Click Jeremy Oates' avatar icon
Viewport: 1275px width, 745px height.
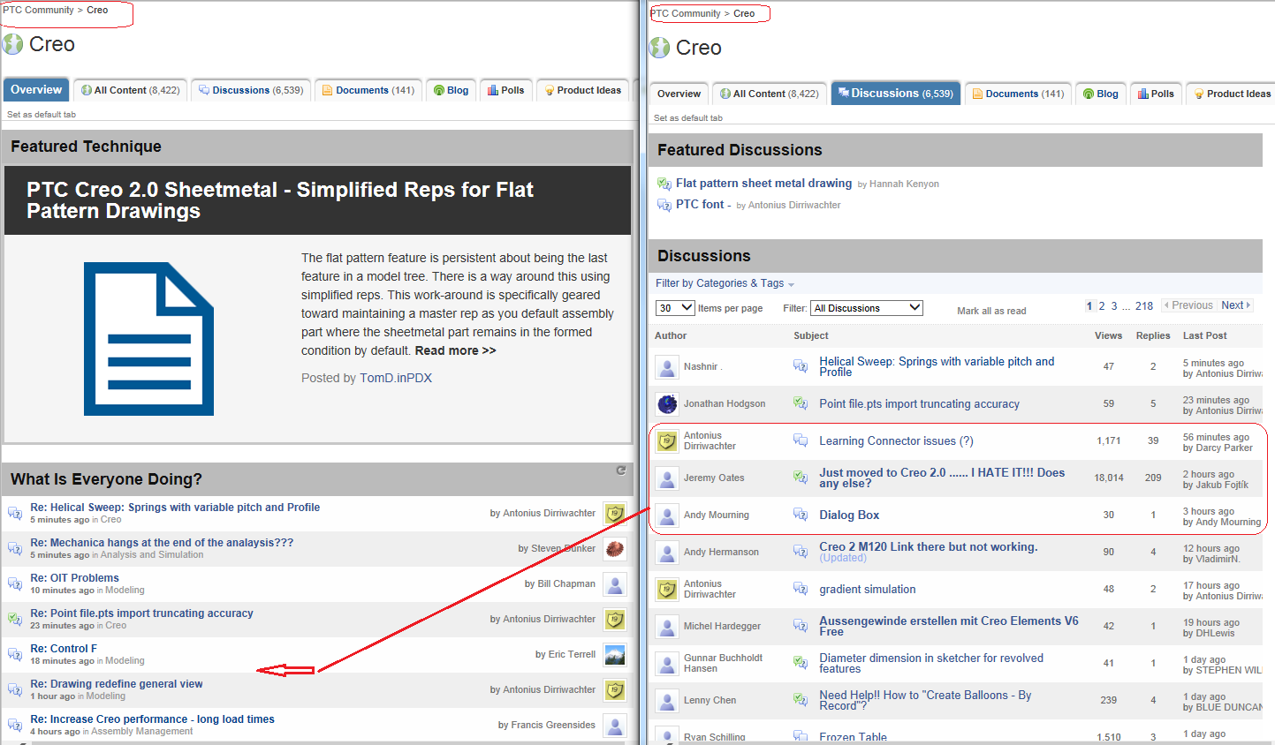[x=667, y=478]
